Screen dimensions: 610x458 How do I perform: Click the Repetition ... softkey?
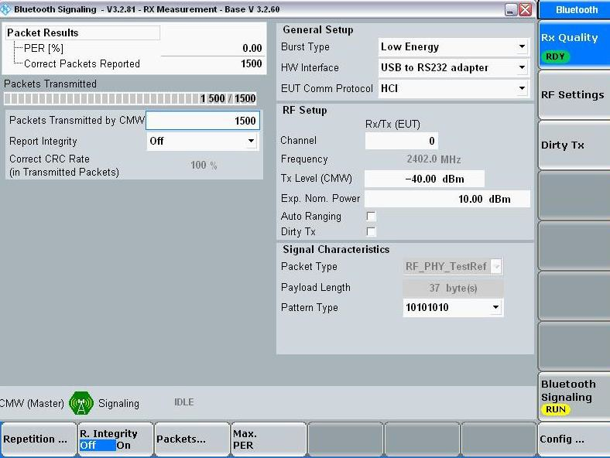tap(38, 439)
